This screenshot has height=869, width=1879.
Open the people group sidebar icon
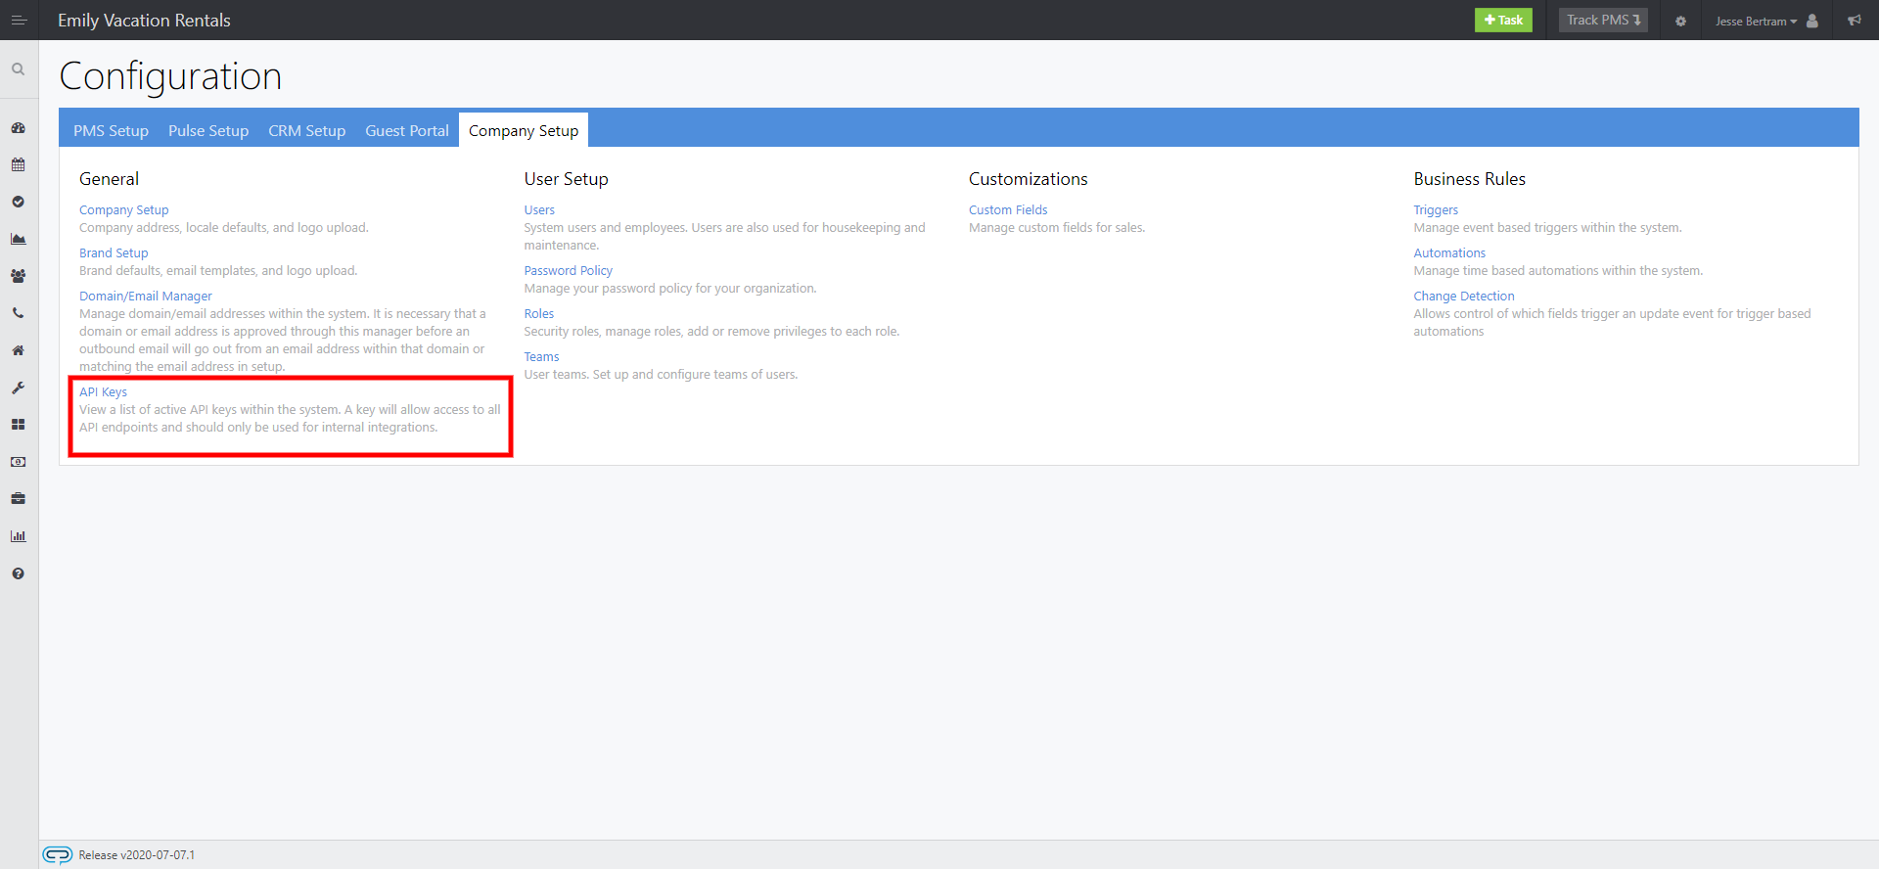click(x=18, y=276)
